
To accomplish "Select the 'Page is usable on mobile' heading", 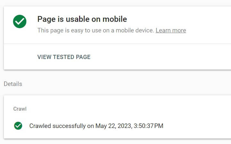I will pos(82,19).
